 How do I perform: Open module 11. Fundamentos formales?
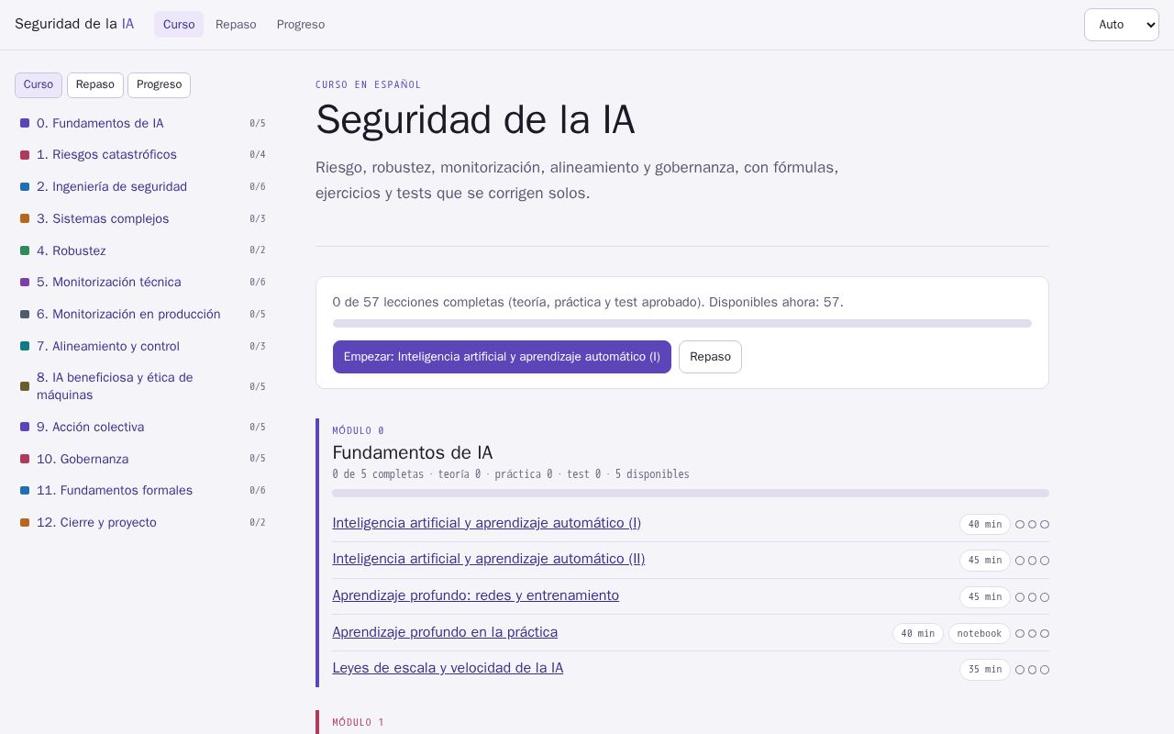pyautogui.click(x=143, y=490)
